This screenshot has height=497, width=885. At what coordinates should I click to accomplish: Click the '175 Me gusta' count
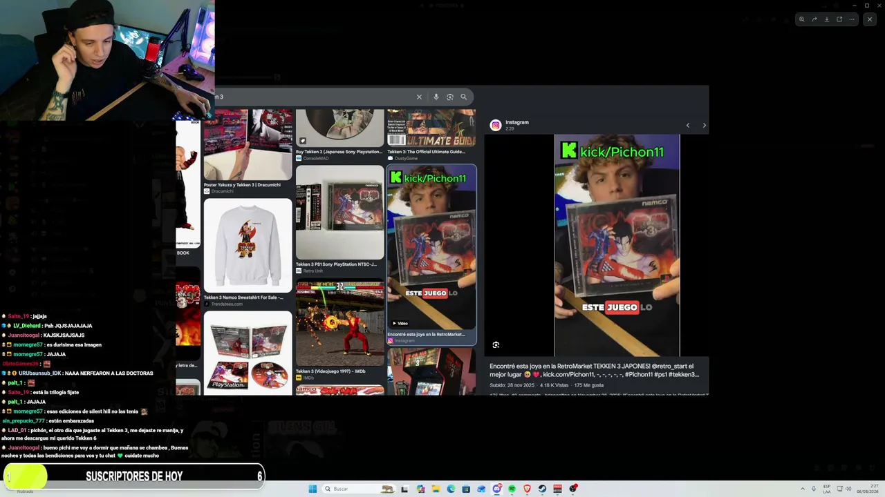pyautogui.click(x=589, y=385)
